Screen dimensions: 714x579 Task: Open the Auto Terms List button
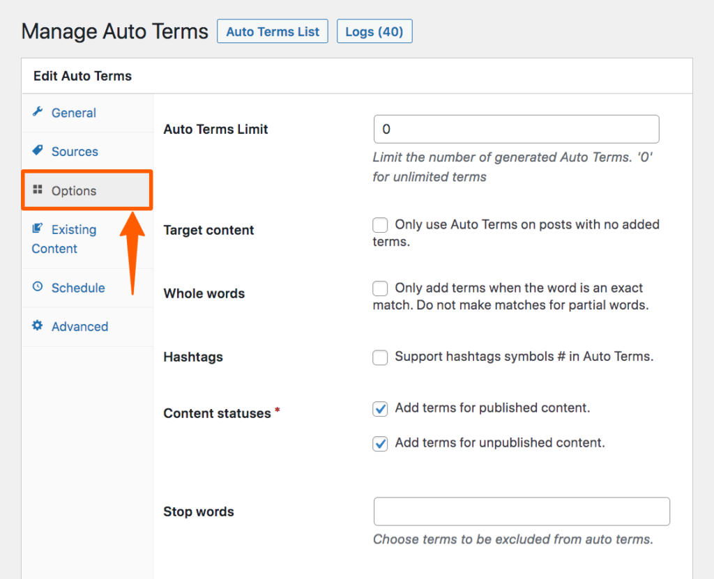[x=273, y=31]
